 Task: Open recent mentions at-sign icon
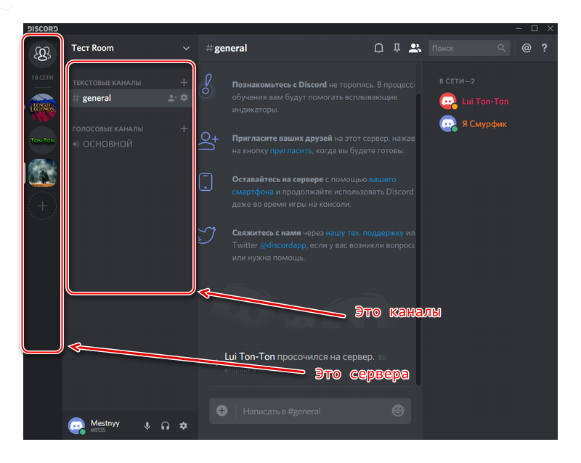tap(527, 48)
